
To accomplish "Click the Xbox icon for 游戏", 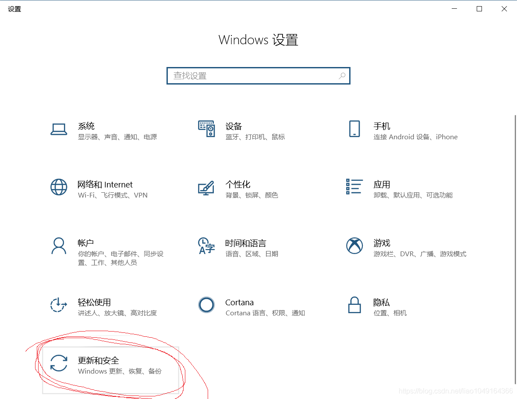I will [x=354, y=246].
